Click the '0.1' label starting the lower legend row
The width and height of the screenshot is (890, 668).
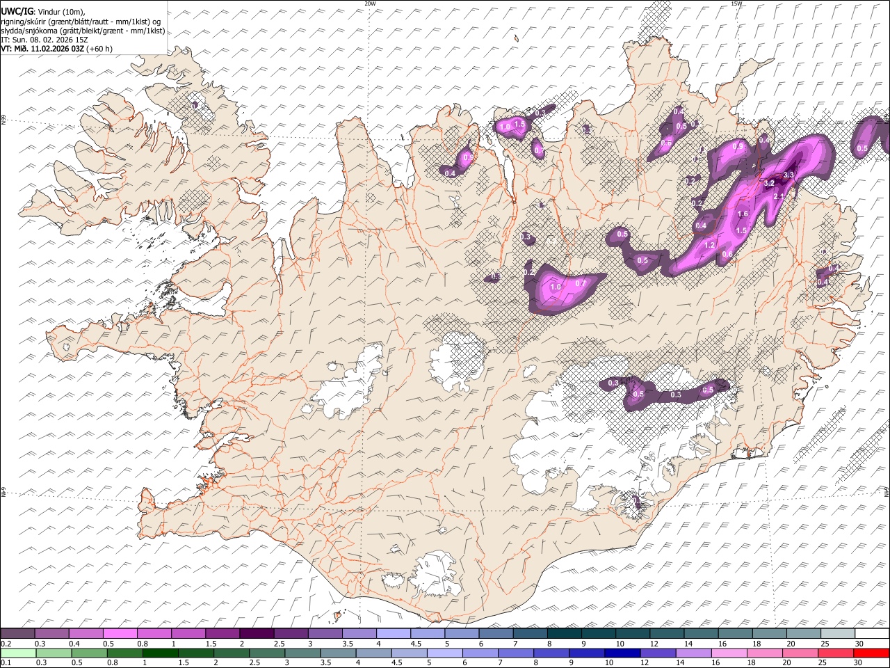6,662
